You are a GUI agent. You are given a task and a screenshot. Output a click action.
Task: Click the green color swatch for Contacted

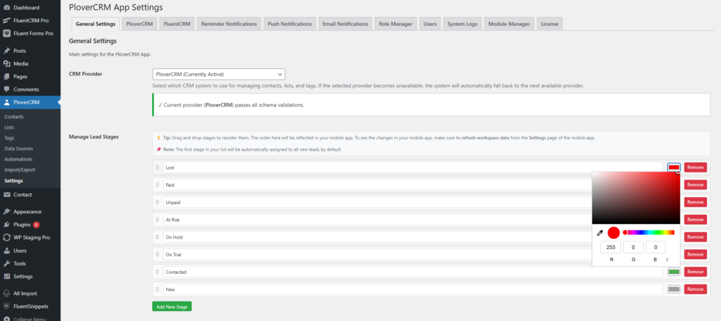coord(673,272)
